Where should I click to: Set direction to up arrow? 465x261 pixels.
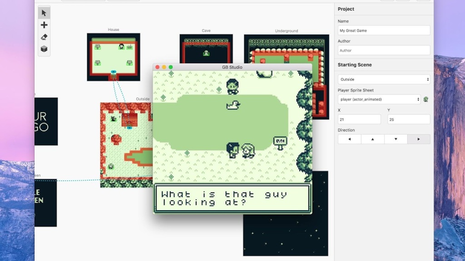pyautogui.click(x=372, y=139)
